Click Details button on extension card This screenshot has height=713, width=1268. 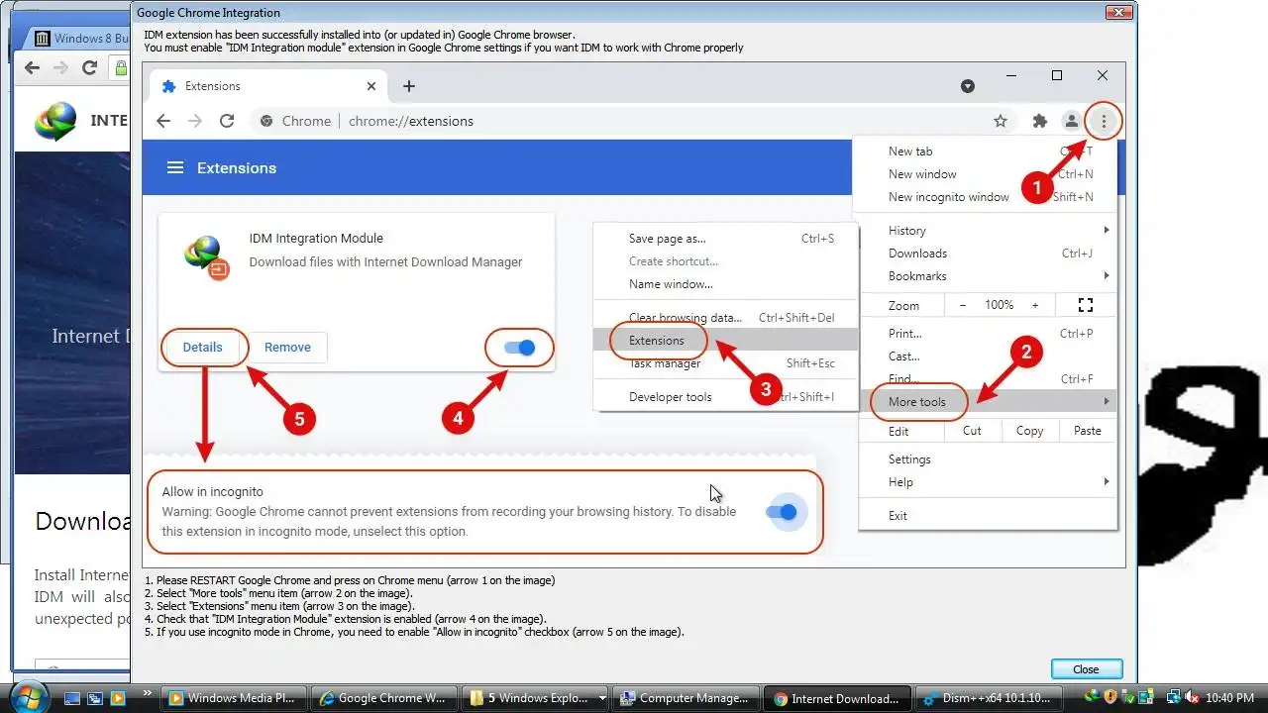(x=202, y=348)
